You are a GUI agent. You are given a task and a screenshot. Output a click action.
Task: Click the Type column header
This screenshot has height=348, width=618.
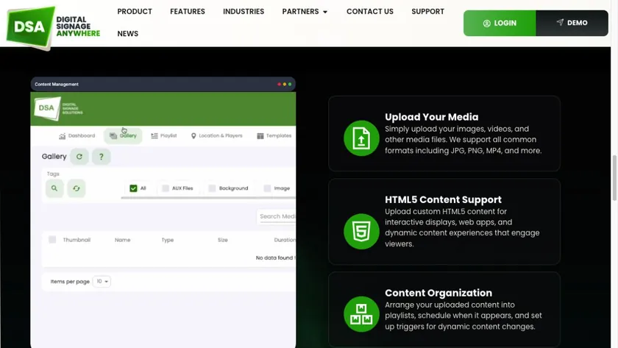[168, 240]
